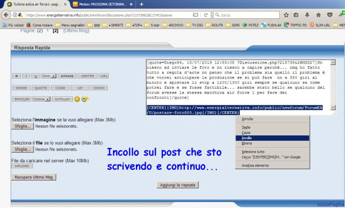Open the PSTRZ bookmark
345x208 pixels.
[251, 25]
